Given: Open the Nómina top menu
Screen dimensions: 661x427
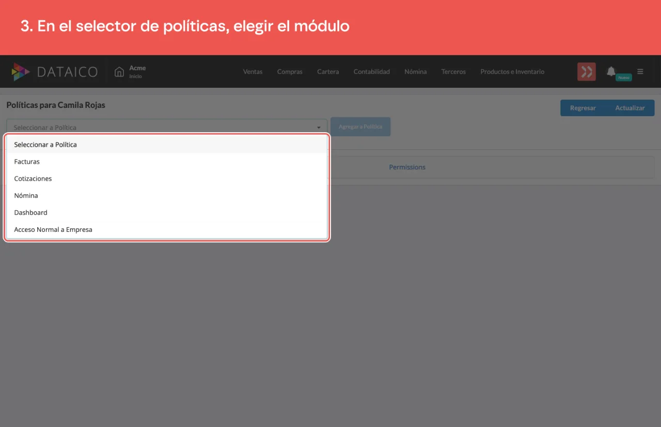Looking at the screenshot, I should pyautogui.click(x=416, y=72).
